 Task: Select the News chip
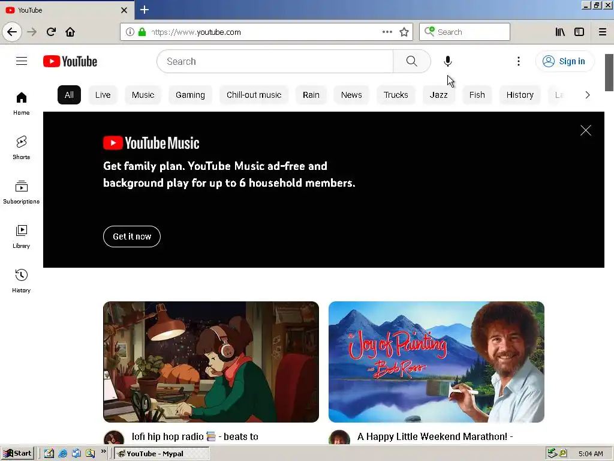351,95
